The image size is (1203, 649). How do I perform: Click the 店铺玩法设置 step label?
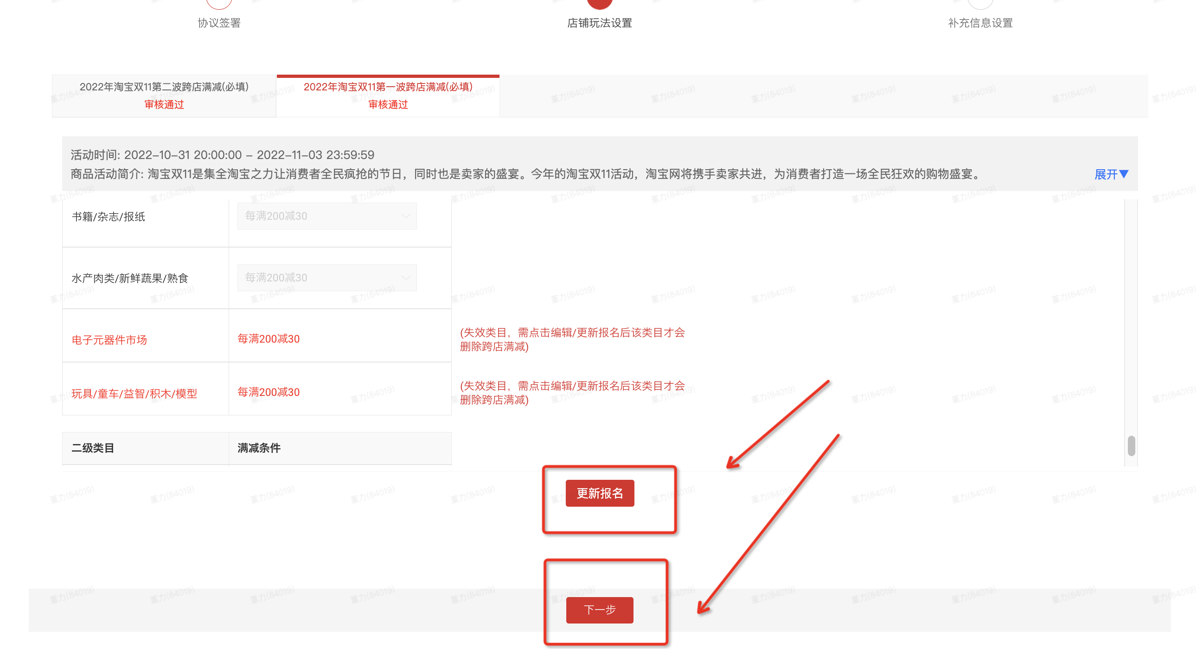(600, 23)
